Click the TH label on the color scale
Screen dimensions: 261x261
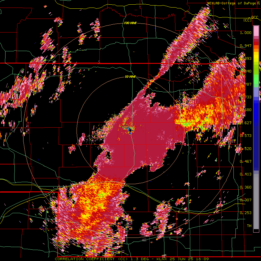[249, 226]
